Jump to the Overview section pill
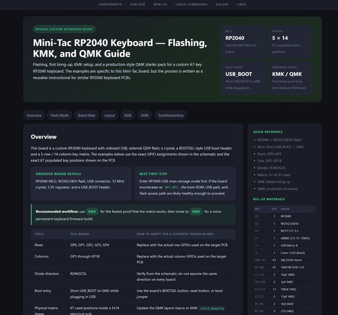 pyautogui.click(x=34, y=115)
